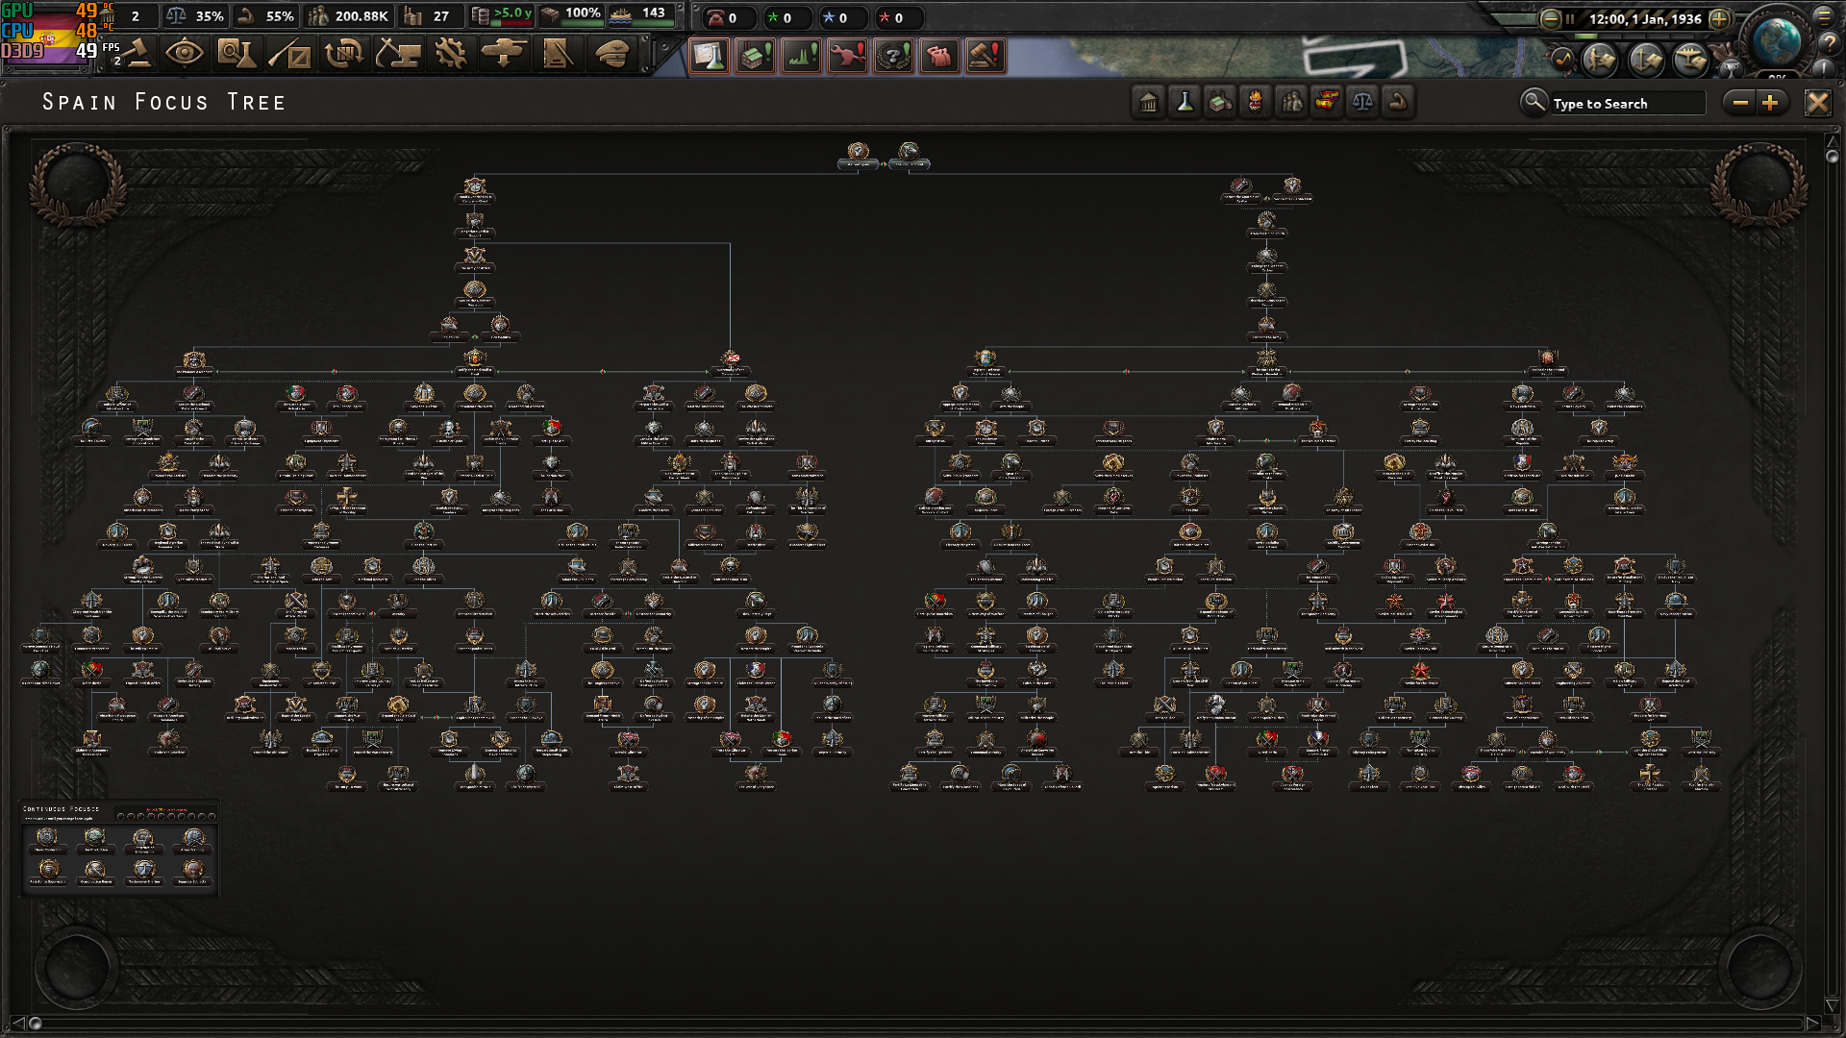Toggle the industry factory focus filter
1846x1038 pixels.
pos(1220,102)
